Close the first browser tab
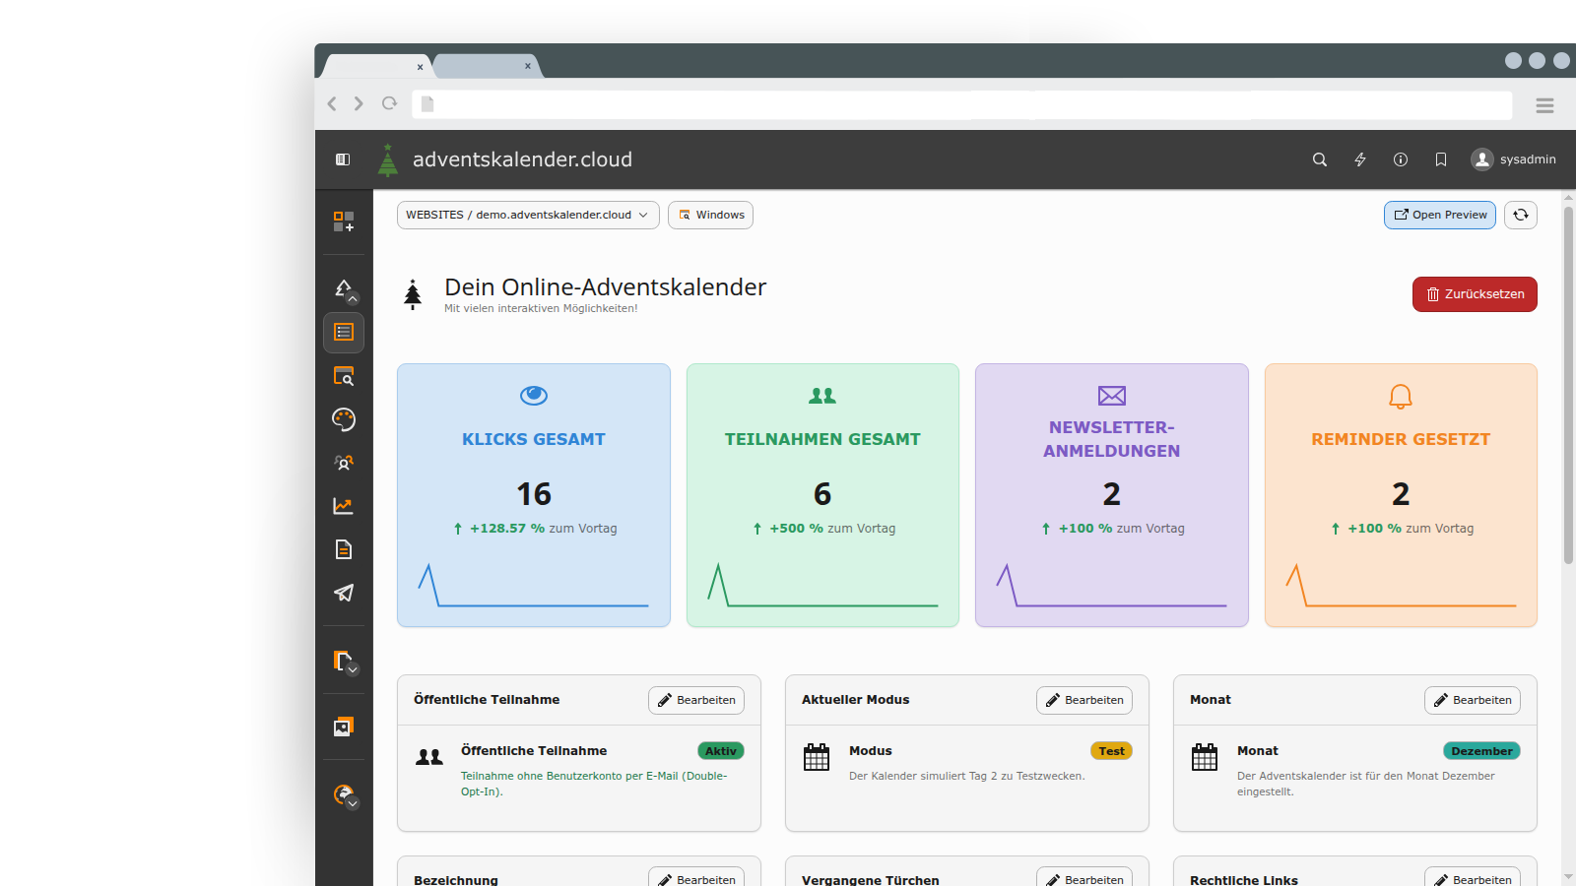Image resolution: width=1576 pixels, height=886 pixels. (420, 67)
